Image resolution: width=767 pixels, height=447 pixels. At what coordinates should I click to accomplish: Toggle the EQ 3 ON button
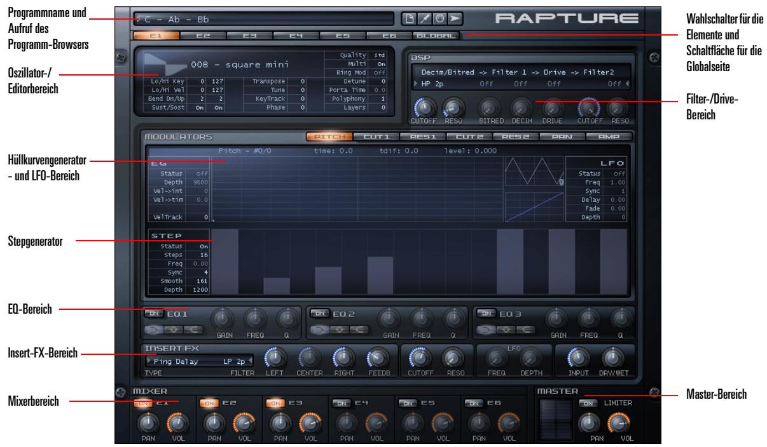(x=486, y=313)
